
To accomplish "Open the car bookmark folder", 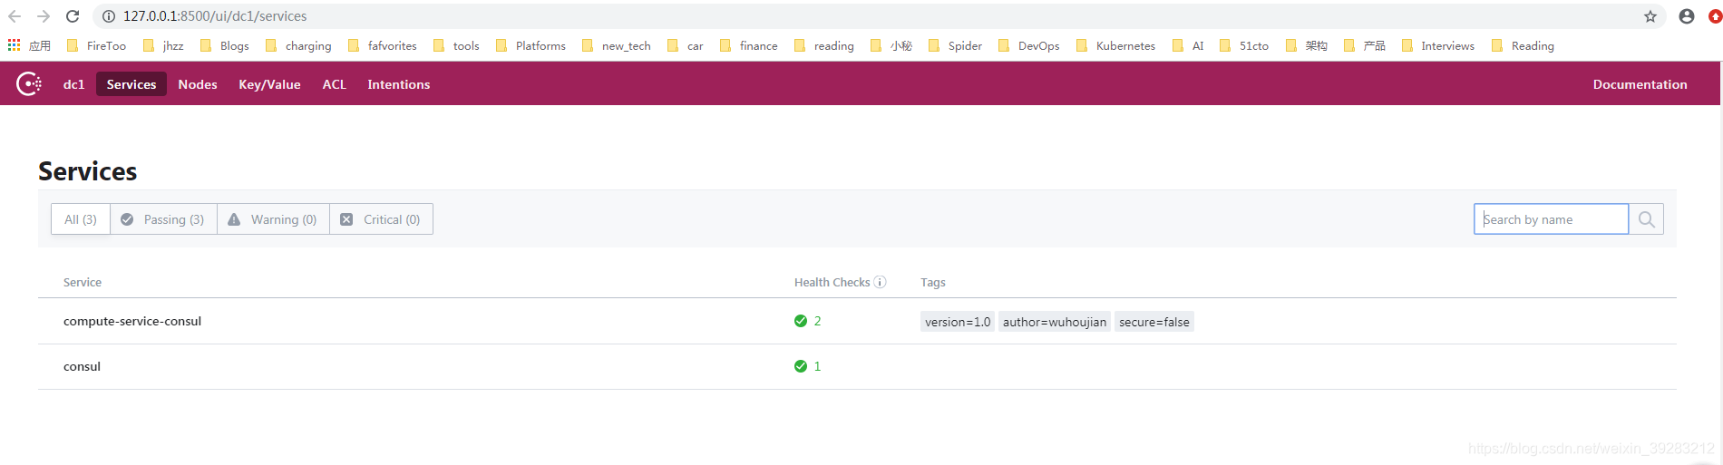I will point(686,45).
